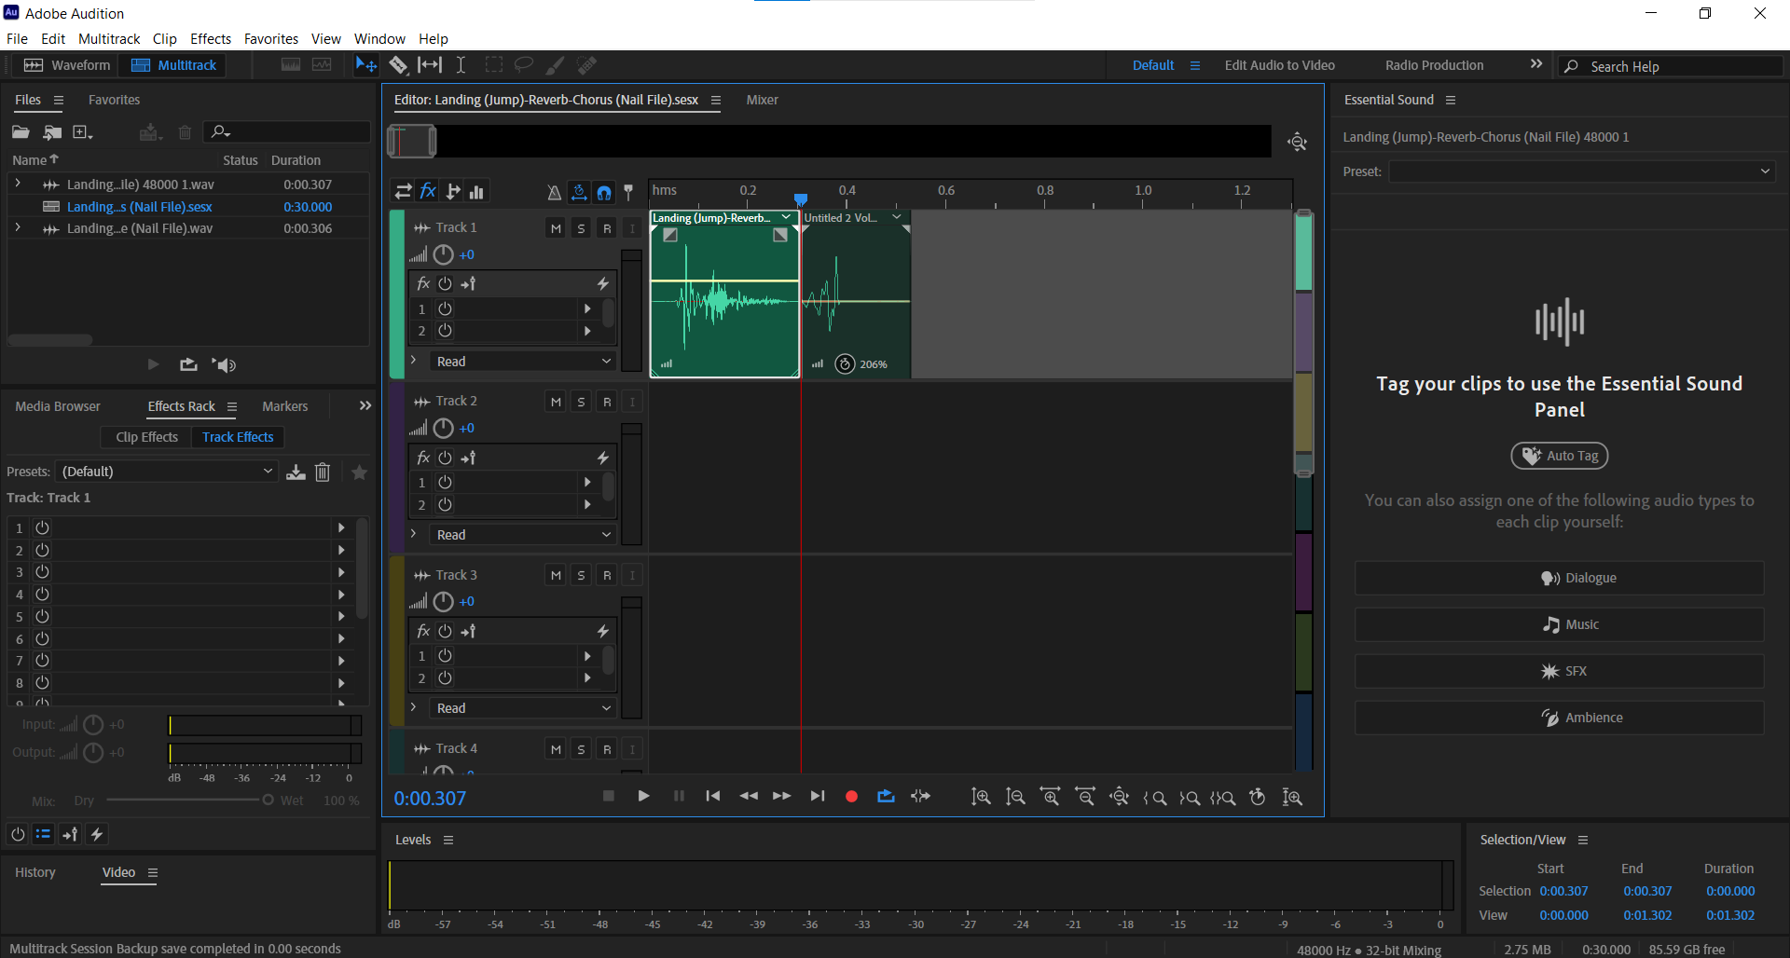Toggle power of effects rack slot 3
This screenshot has width=1790, height=958.
tap(42, 572)
